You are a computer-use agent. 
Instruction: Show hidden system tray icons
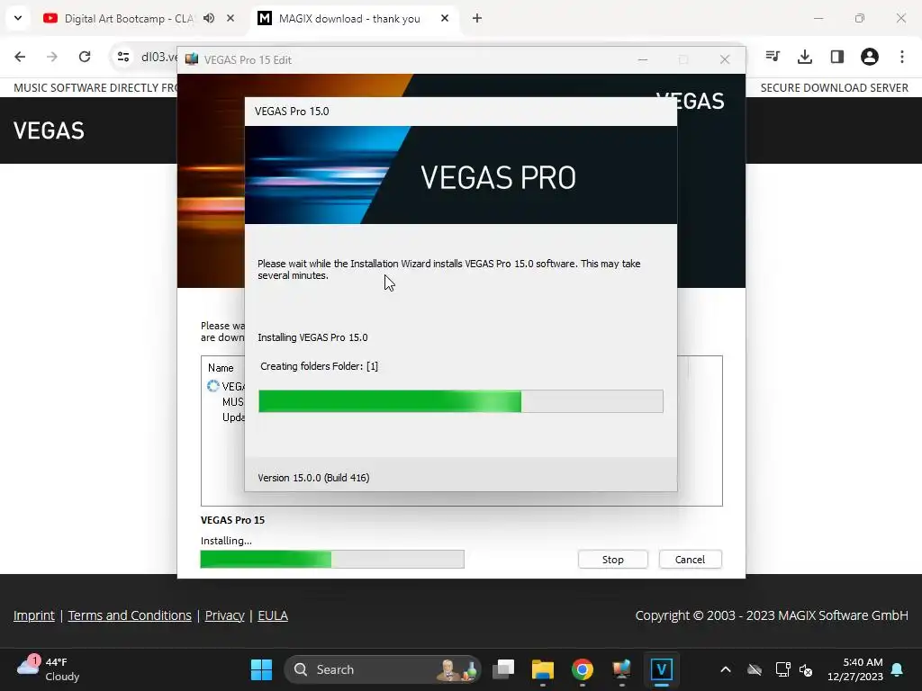[726, 669]
